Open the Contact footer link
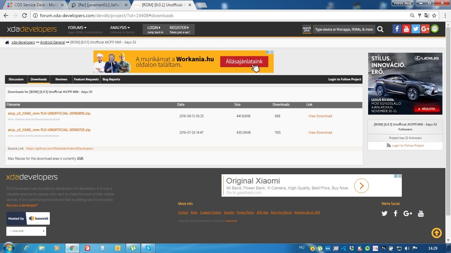This screenshot has width=451, height=253. 183,212
